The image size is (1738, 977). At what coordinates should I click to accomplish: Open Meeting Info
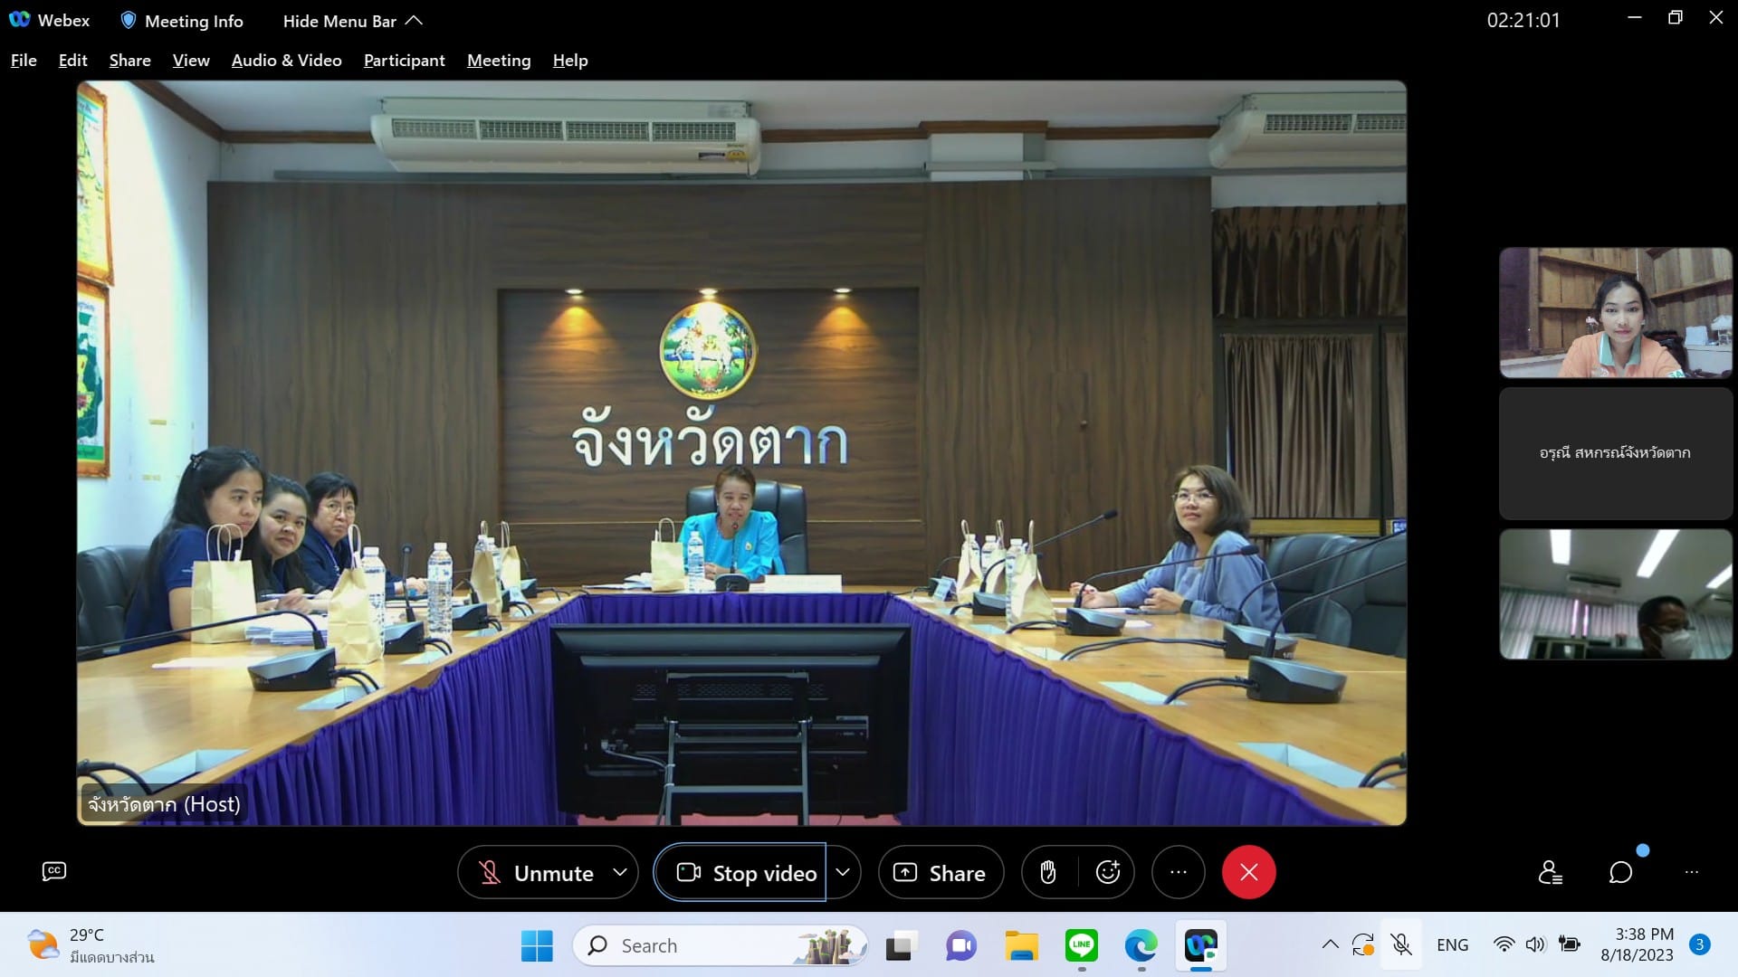tap(182, 21)
